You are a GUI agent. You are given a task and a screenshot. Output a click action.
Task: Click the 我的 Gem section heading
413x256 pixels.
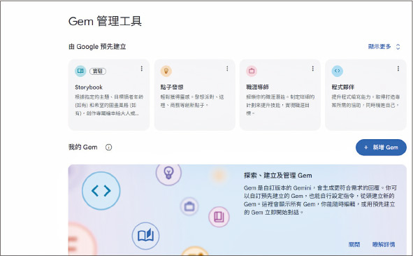[82, 147]
